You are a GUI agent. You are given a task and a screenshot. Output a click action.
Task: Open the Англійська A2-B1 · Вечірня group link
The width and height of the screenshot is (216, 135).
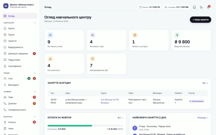click(110, 101)
